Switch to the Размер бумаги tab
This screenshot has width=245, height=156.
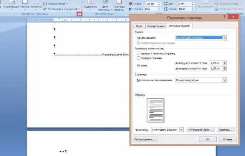coord(156,26)
